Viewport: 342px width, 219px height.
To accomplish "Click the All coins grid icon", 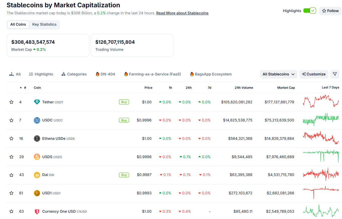I will [x=11, y=74].
